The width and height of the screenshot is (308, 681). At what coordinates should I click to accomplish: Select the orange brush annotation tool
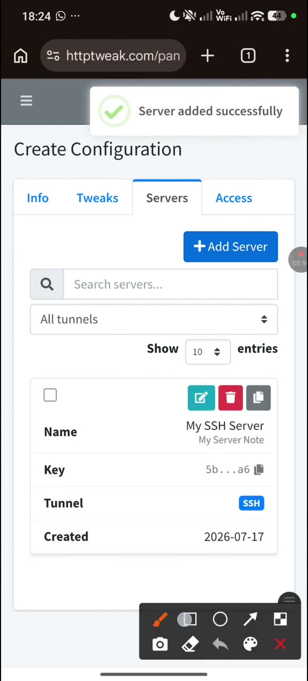[160, 619]
